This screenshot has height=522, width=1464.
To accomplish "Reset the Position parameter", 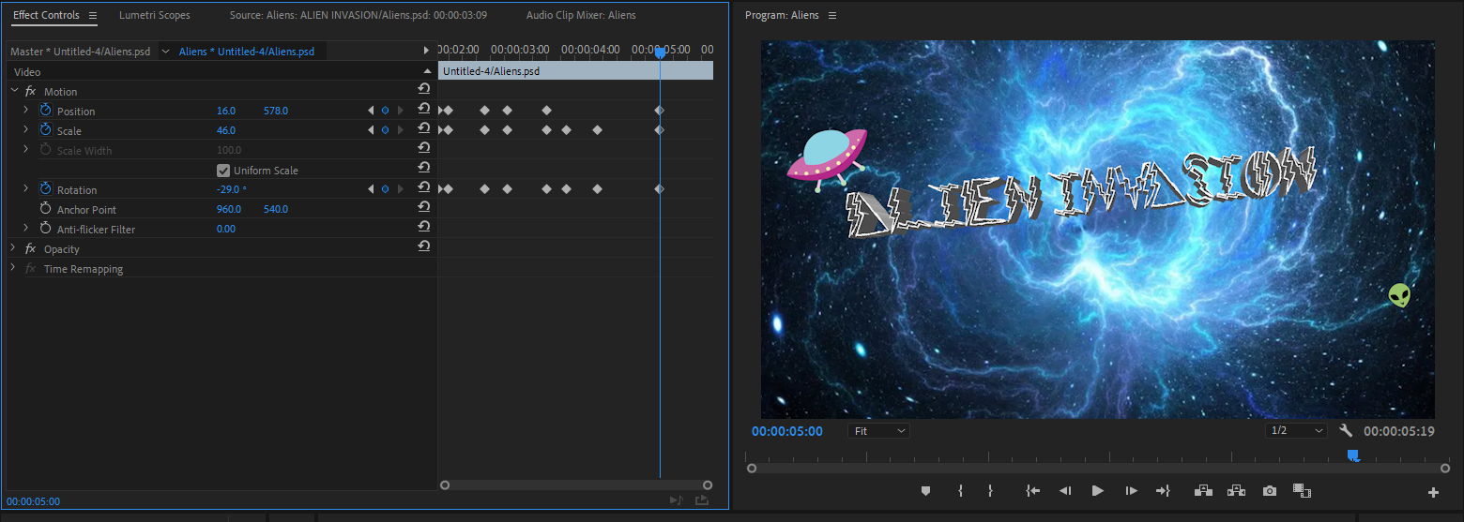I will pos(424,111).
